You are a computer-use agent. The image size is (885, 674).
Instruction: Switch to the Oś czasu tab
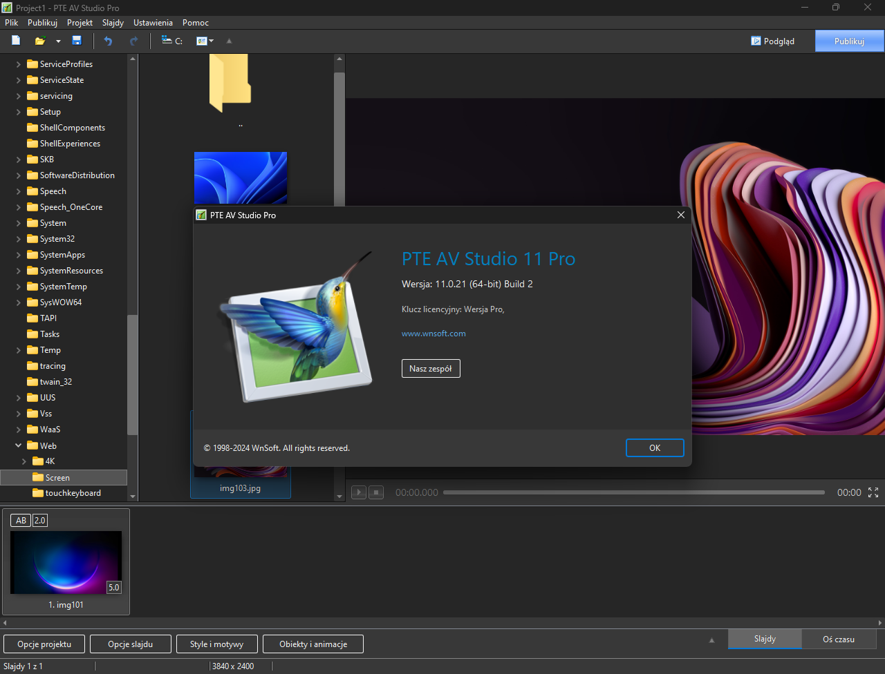839,639
